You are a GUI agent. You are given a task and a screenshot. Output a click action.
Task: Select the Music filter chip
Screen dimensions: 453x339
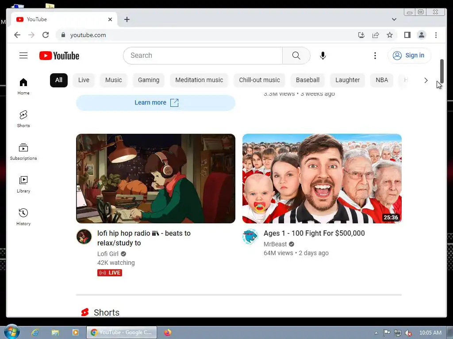[114, 80]
